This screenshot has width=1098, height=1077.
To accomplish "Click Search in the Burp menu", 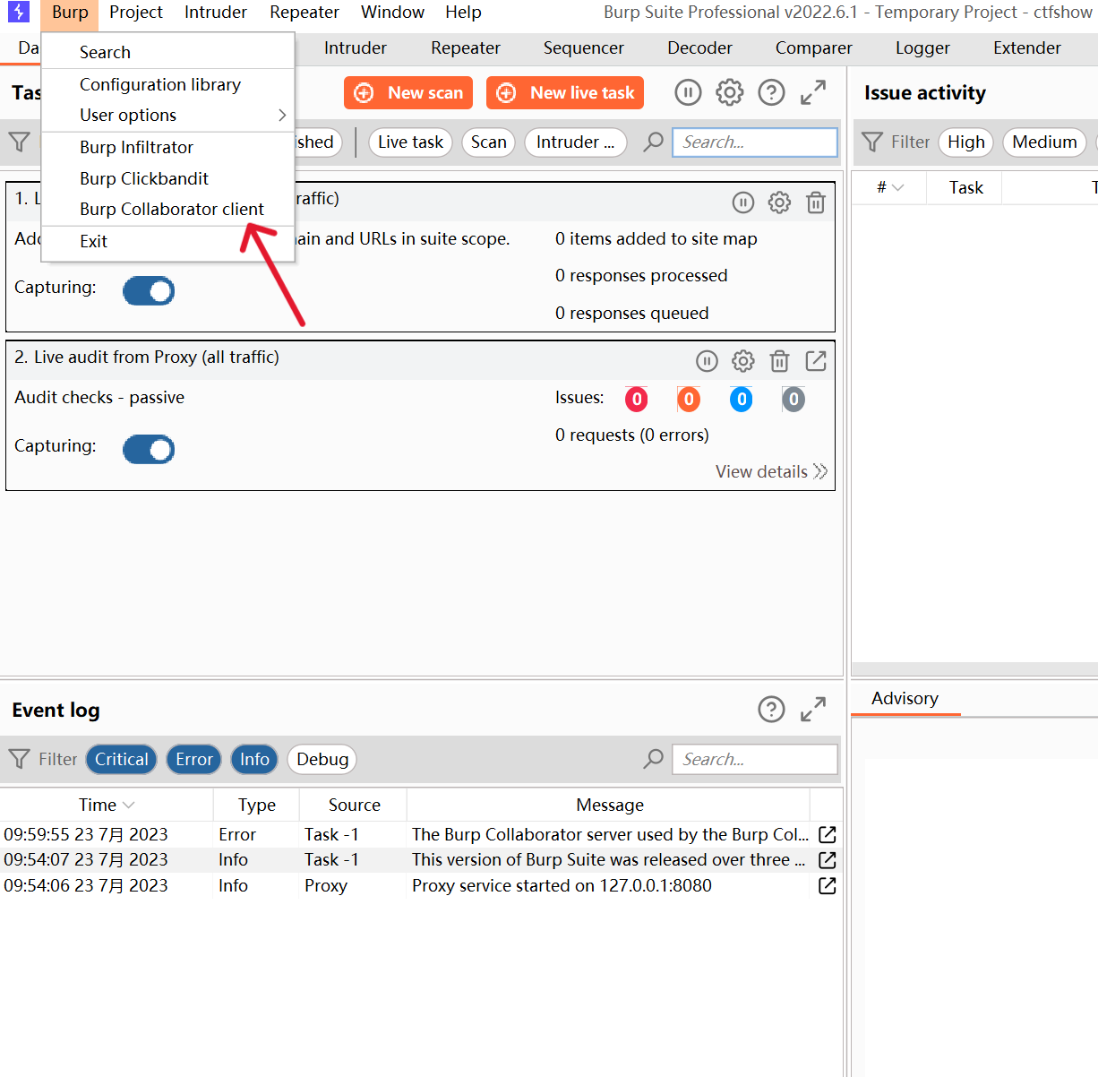I will (167, 52).
